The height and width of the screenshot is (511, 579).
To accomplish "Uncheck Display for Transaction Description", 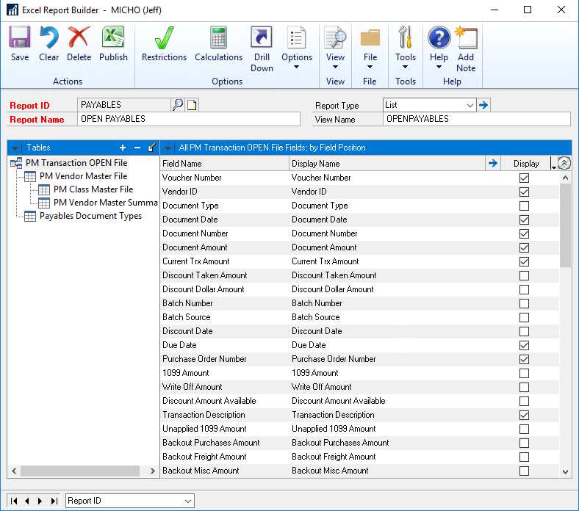I will pos(524,415).
